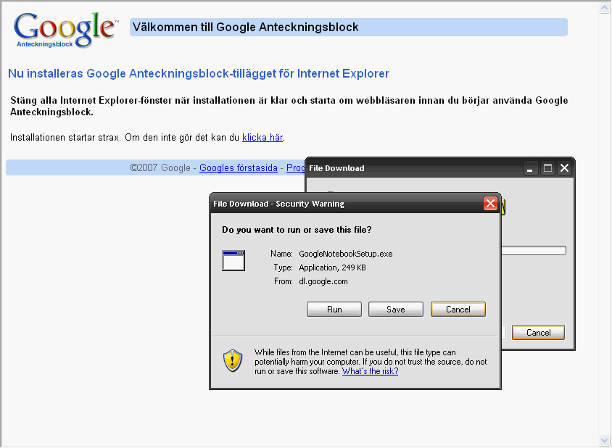Close the Security Warning dialog with the red X
Image resolution: width=612 pixels, height=448 pixels.
pyautogui.click(x=491, y=204)
